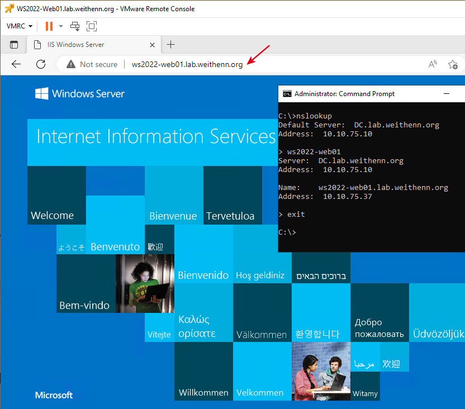
Task: Click the Velkommen tile
Action: [262, 372]
